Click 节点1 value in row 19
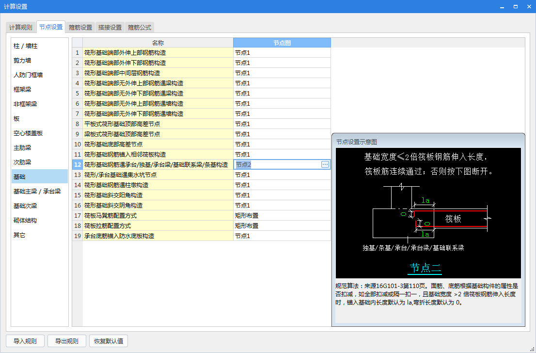The height and width of the screenshot is (353, 536). (x=282, y=236)
